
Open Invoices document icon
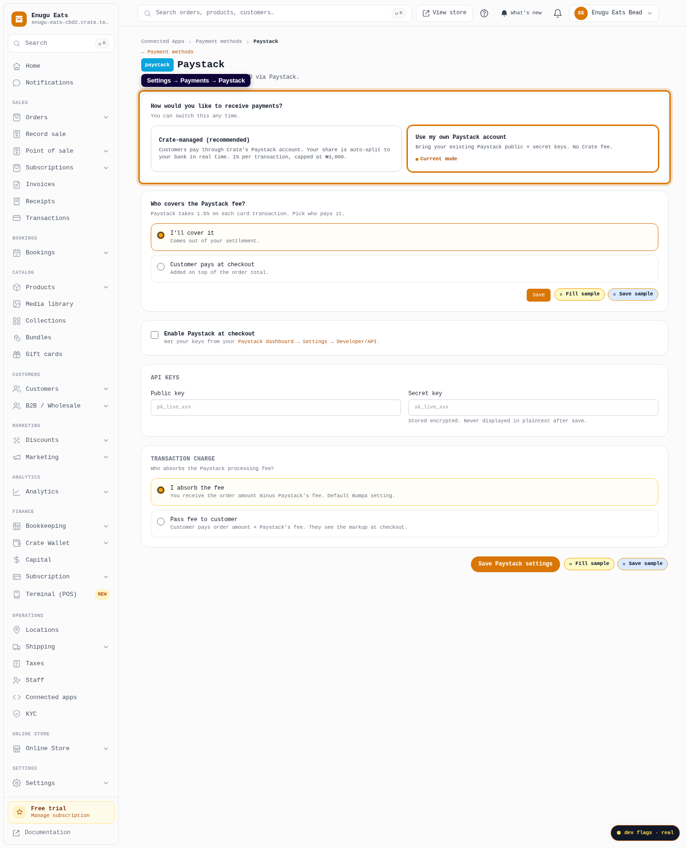[17, 185]
